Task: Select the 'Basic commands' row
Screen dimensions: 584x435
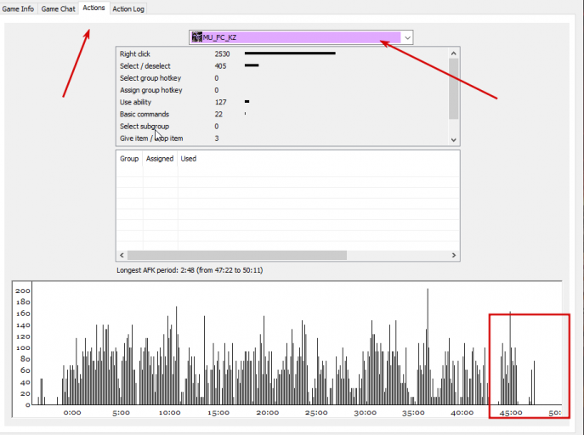Action: [282, 114]
